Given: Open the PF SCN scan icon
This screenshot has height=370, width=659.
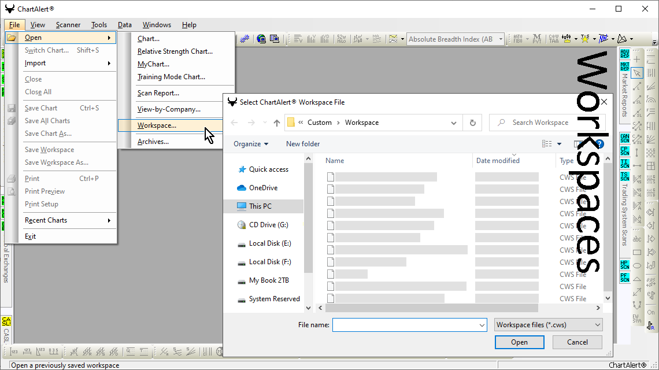Looking at the screenshot, I should 624,277.
